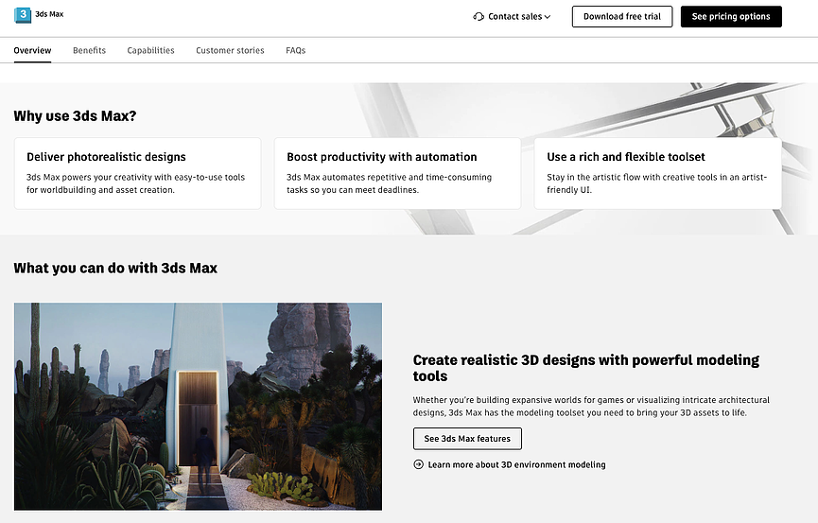Click the See pricing options button
818x523 pixels.
click(x=731, y=17)
